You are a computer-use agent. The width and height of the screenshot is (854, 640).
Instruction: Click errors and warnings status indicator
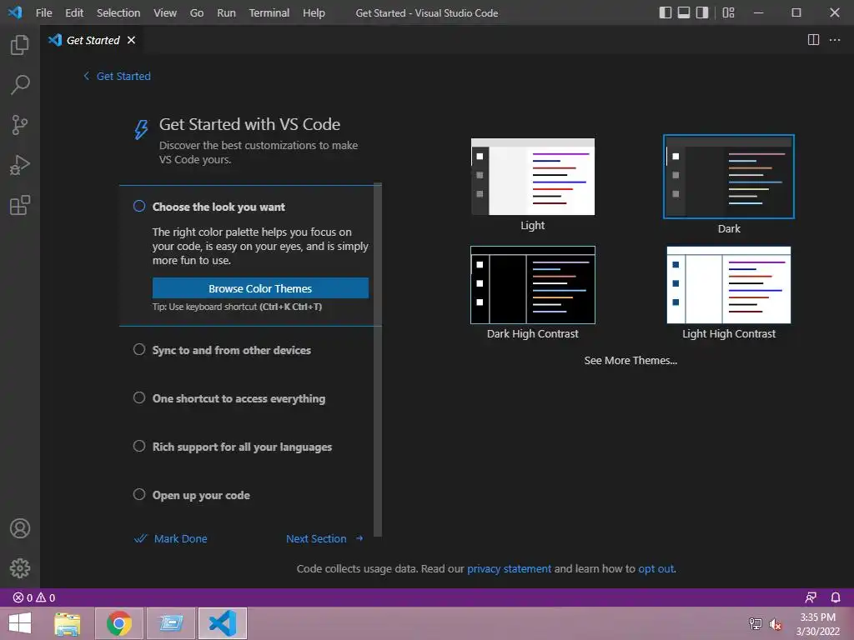point(34,597)
